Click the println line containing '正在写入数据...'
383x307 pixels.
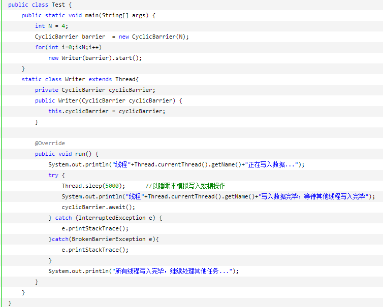[x=176, y=165]
